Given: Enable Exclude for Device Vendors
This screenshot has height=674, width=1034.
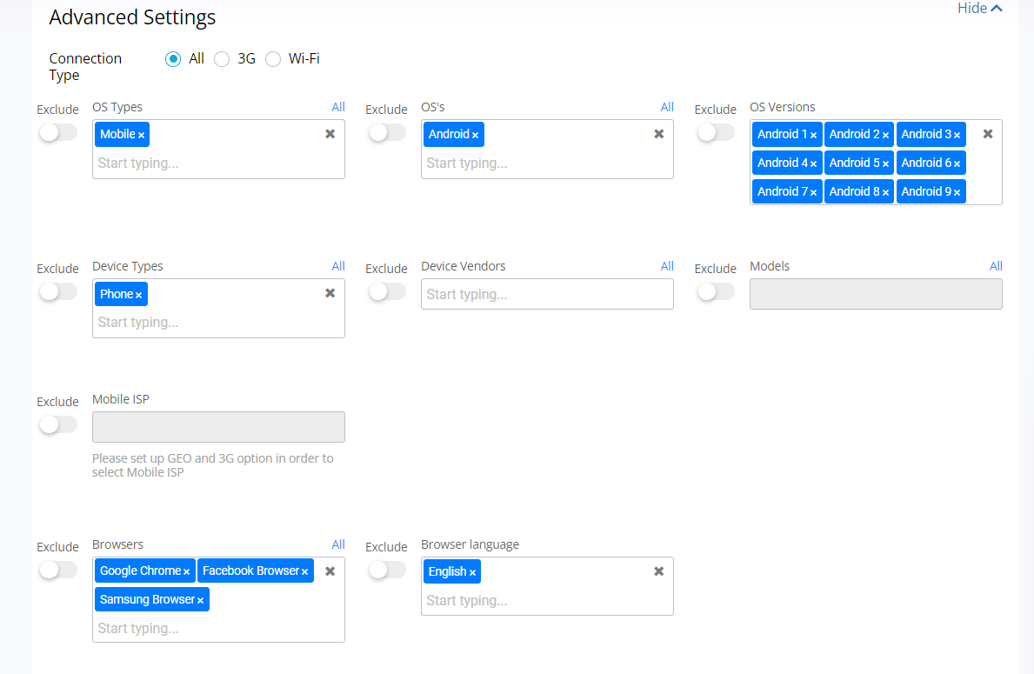Looking at the screenshot, I should 387,291.
